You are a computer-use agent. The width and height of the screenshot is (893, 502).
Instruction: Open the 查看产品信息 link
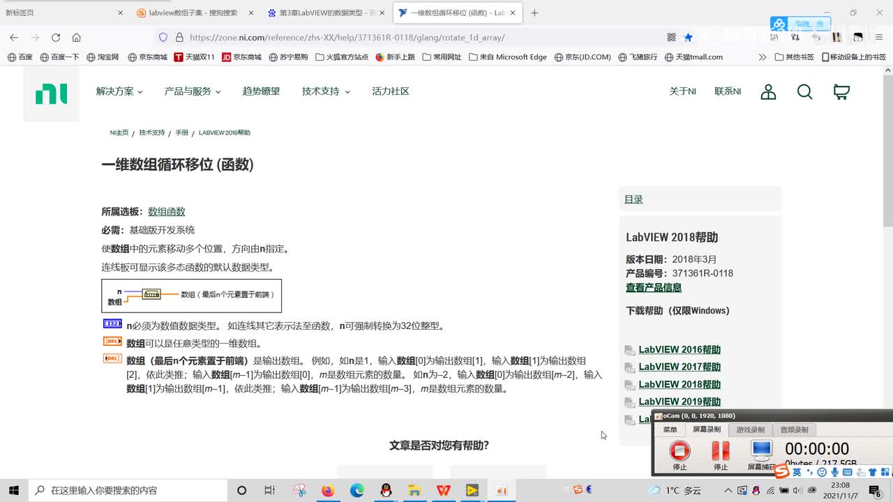click(x=654, y=287)
